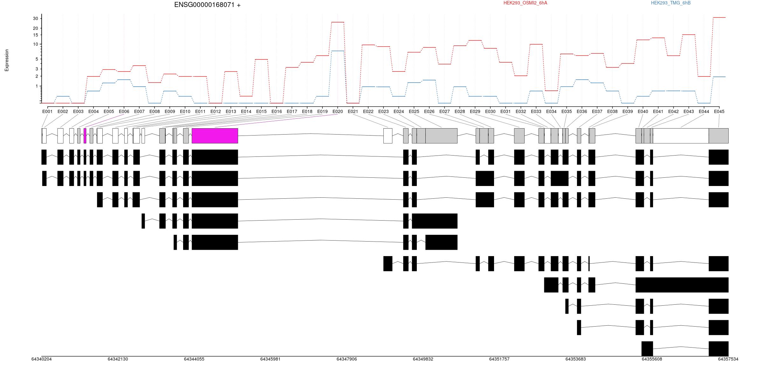Viewport: 763px width, 365px height.
Task: Click the large white exon in gene model
Action: (x=681, y=136)
